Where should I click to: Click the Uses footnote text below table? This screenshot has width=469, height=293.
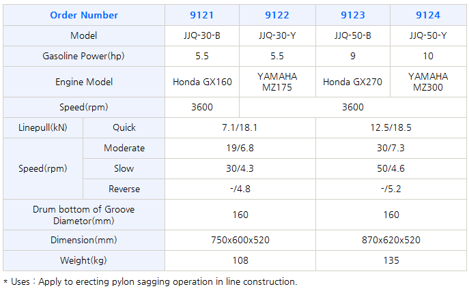coord(150,281)
